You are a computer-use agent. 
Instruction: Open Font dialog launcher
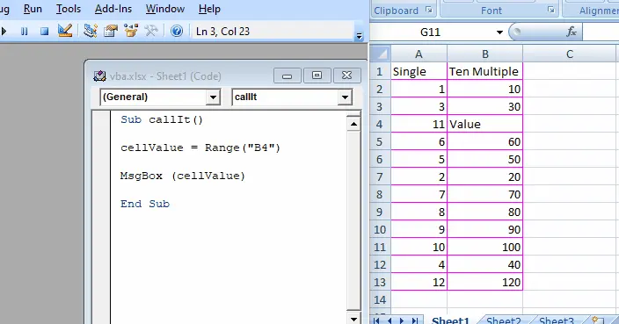(x=551, y=10)
